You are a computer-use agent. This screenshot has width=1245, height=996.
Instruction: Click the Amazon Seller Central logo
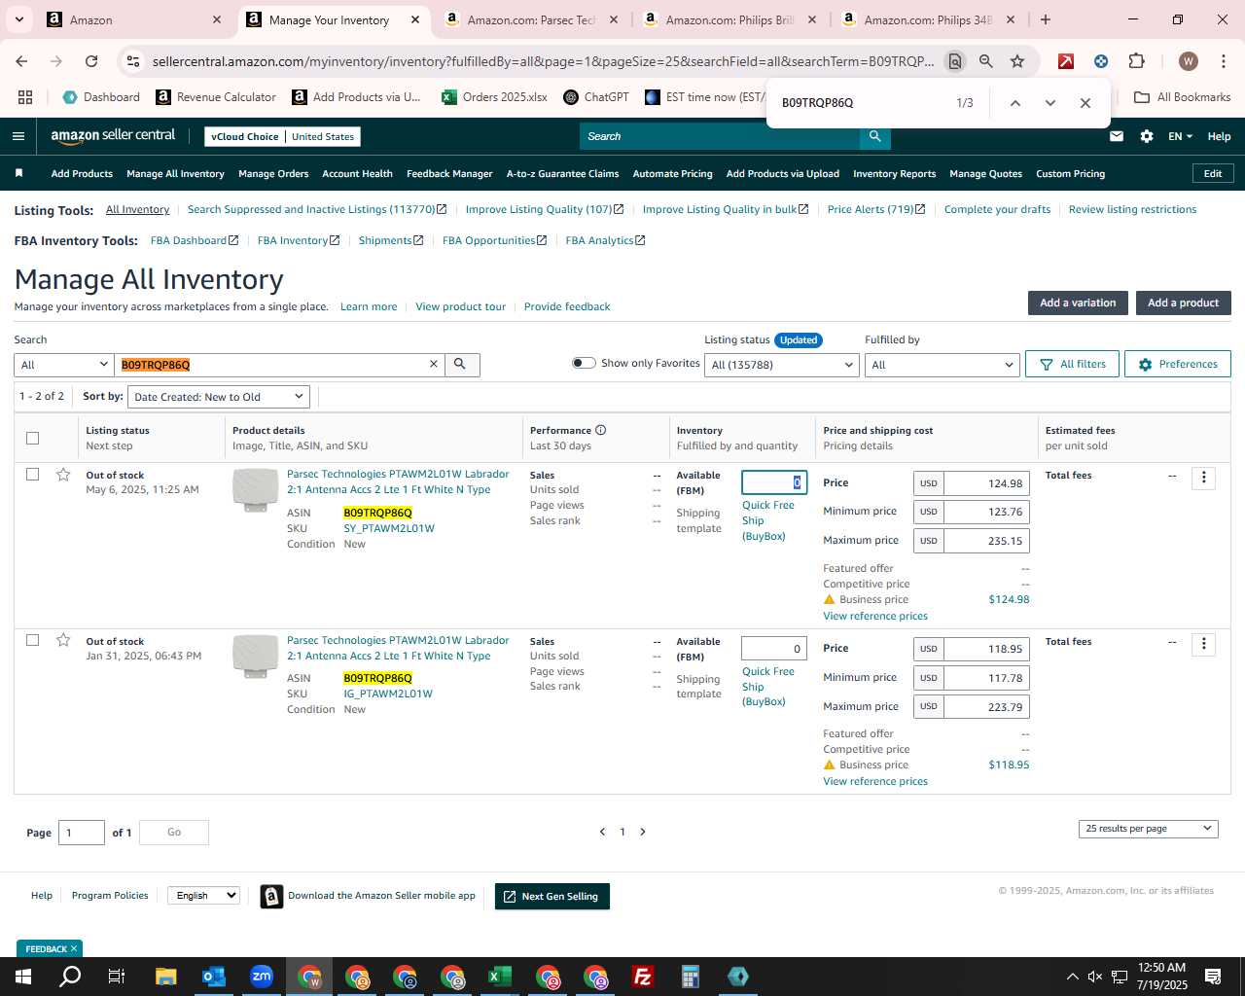click(113, 136)
